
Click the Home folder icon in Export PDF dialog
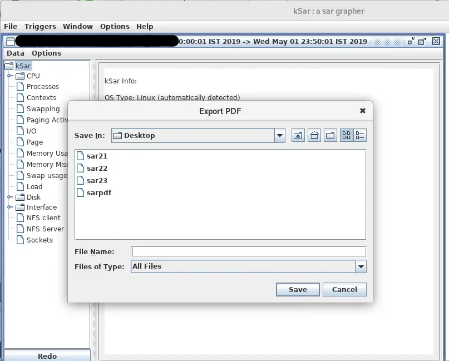tap(314, 135)
